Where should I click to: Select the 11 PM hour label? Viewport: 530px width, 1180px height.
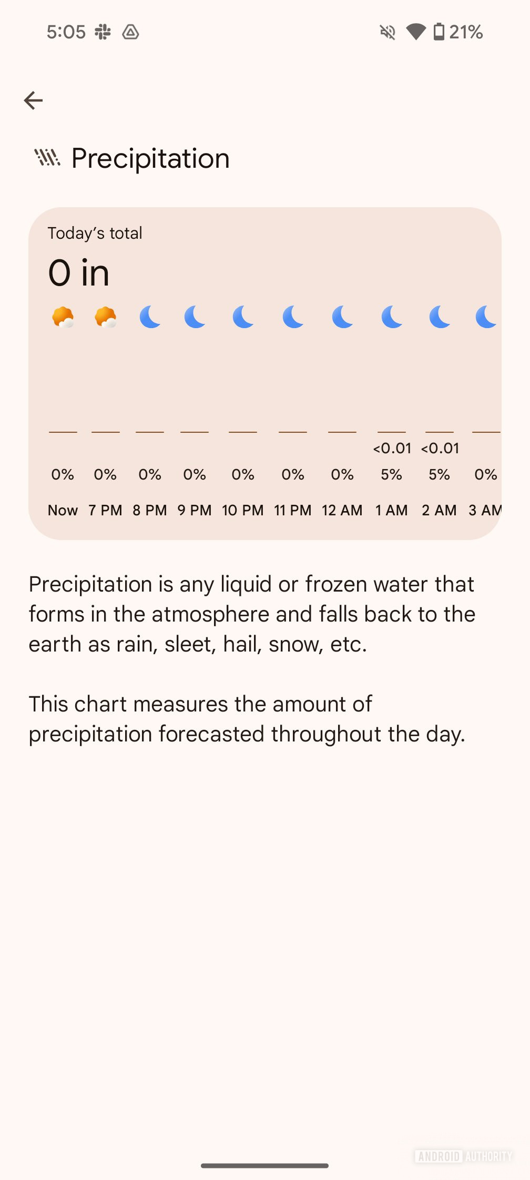pos(293,510)
